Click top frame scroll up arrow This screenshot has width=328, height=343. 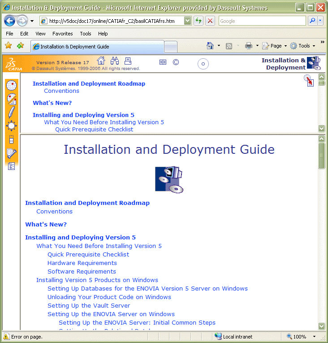point(321,77)
